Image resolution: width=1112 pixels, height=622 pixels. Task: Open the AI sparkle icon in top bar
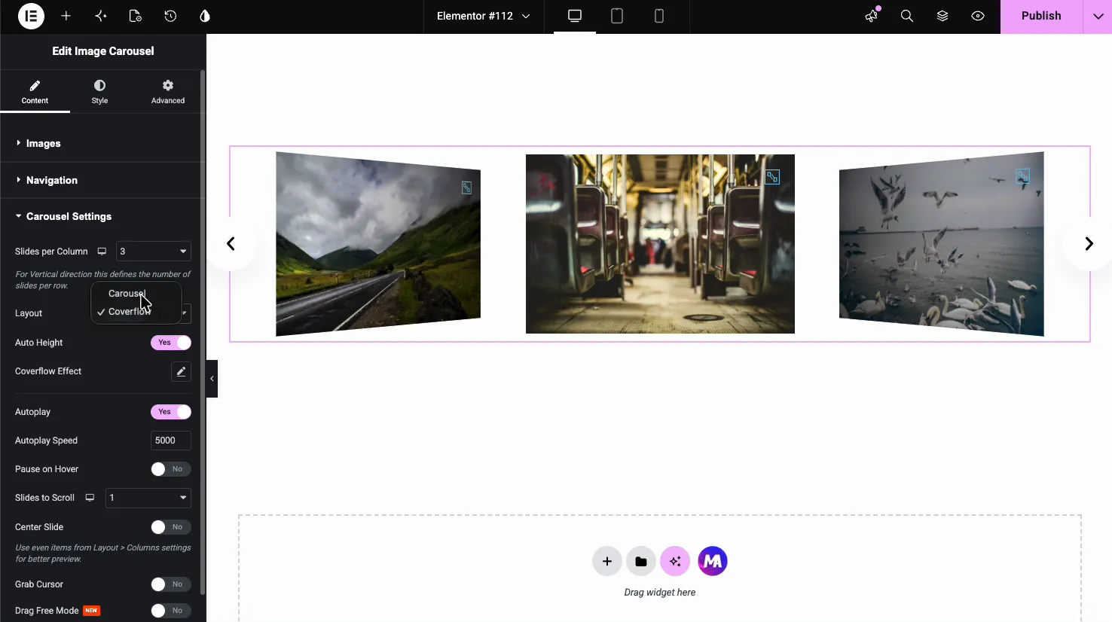[101, 16]
